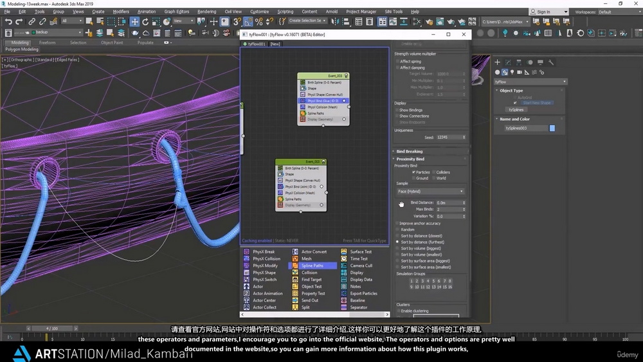643x362 pixels.
Task: Click the Seed value input field
Action: tap(451, 138)
